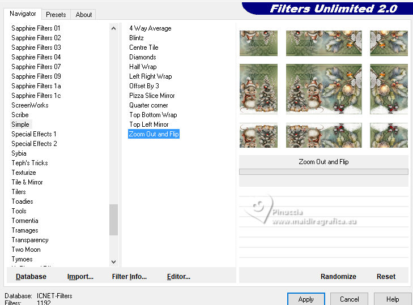Reset the filter settings
The height and width of the screenshot is (305, 413).
pos(386,277)
